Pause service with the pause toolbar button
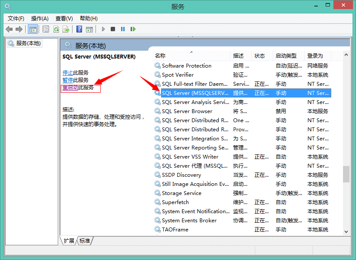 [x=123, y=29]
